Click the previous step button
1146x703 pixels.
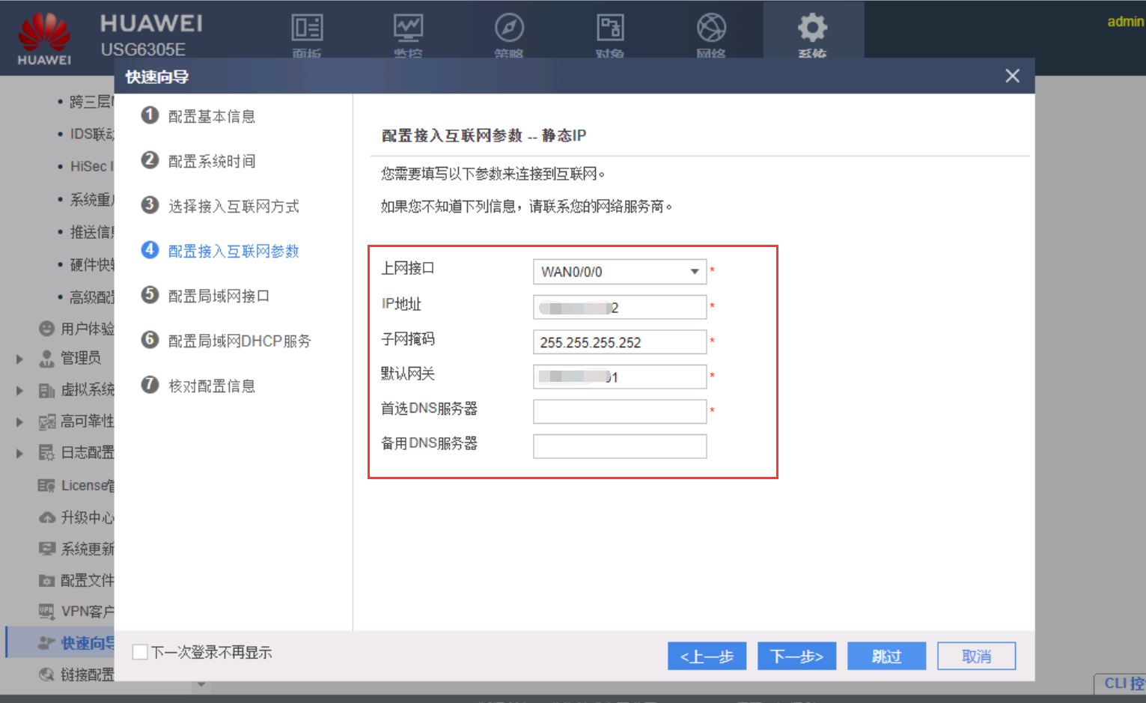coord(707,657)
